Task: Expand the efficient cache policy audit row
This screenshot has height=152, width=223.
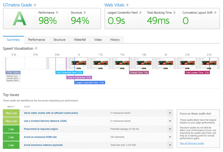Action: pyautogui.click(x=170, y=112)
